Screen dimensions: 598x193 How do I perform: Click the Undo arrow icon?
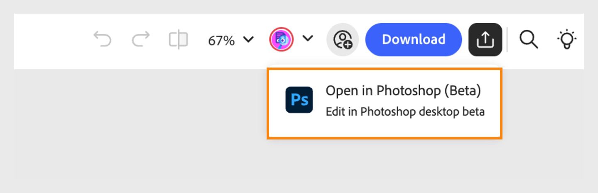point(102,40)
